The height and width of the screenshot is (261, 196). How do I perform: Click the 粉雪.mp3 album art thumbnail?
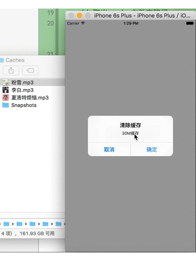pos(5,82)
